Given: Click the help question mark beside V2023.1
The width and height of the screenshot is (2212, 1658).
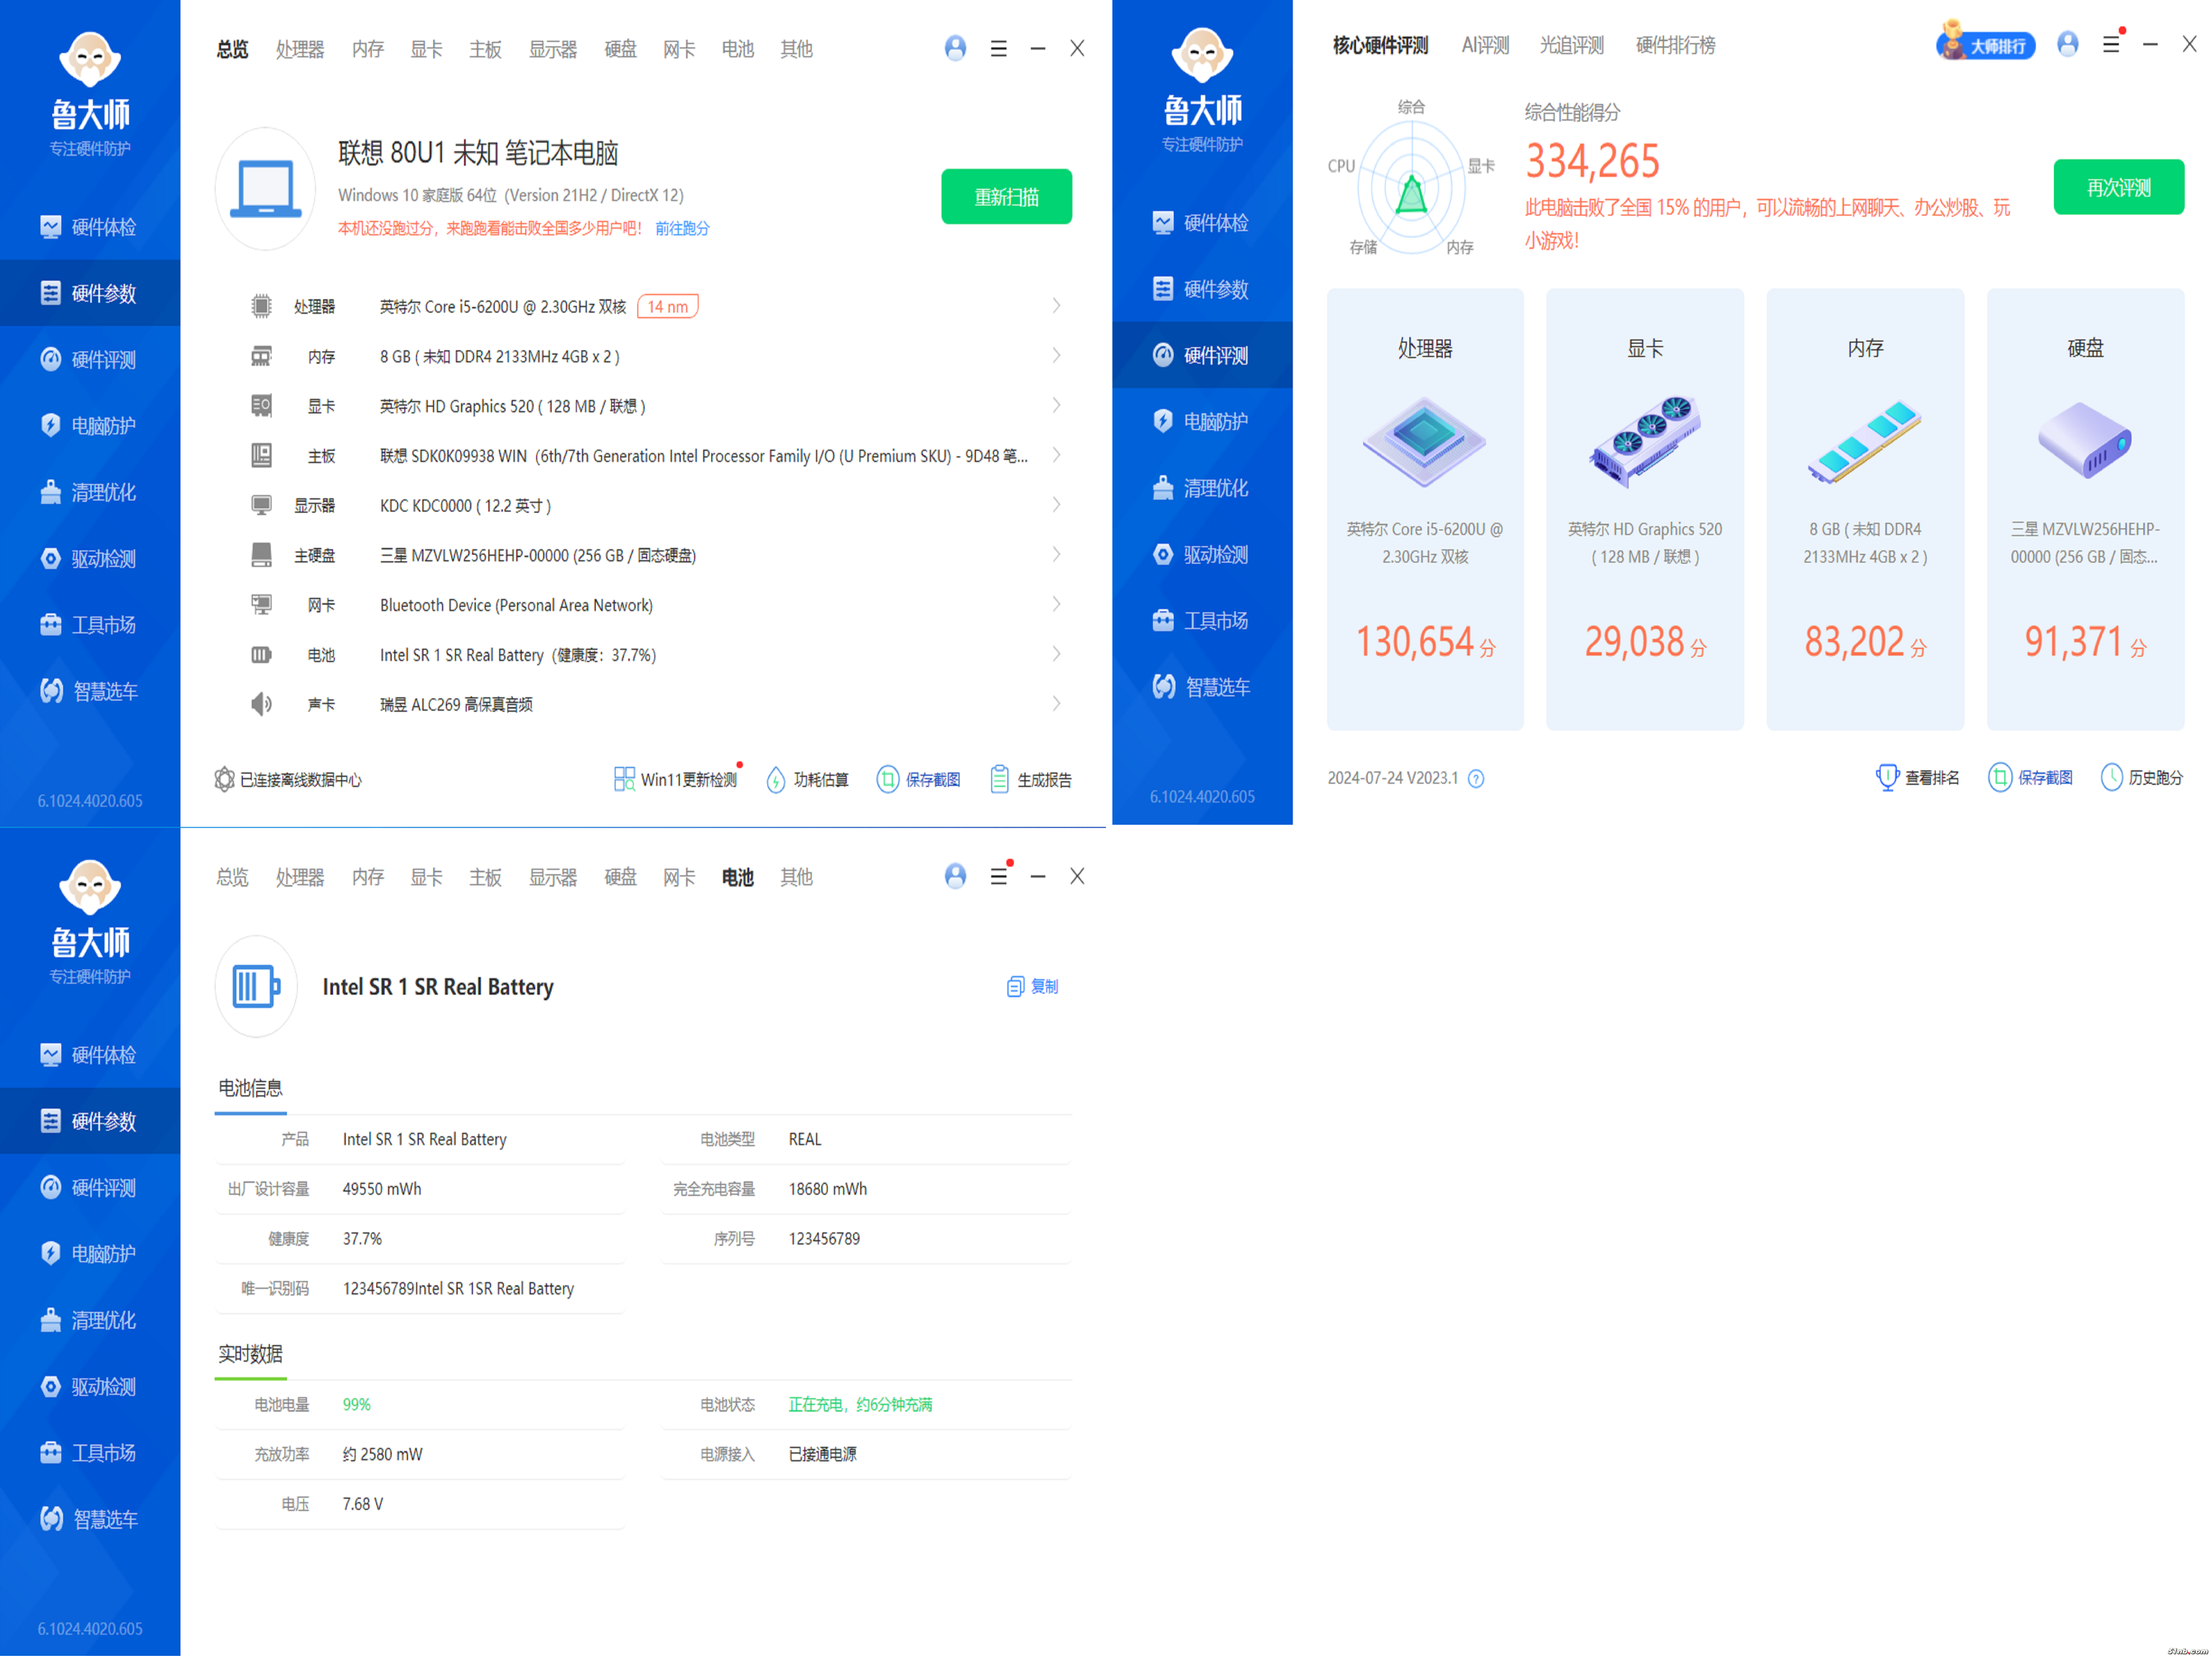Looking at the screenshot, I should click(1476, 779).
